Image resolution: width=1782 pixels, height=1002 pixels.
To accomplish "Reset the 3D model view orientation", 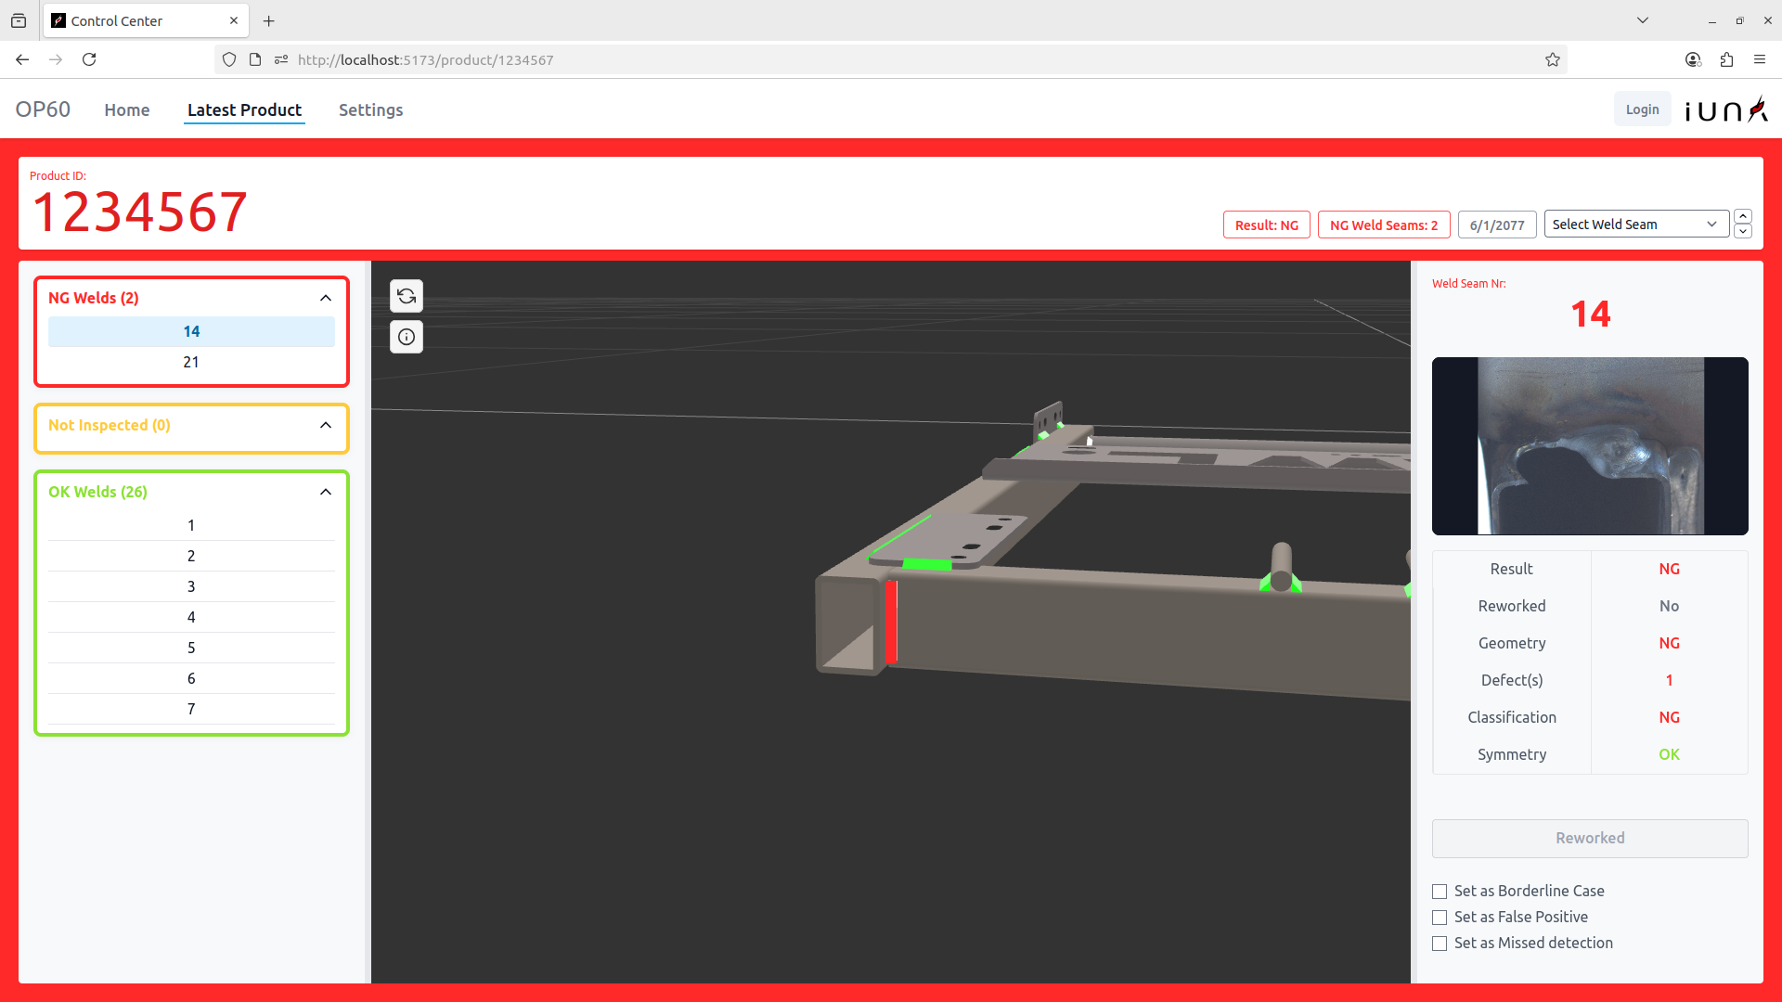I will 406,296.
